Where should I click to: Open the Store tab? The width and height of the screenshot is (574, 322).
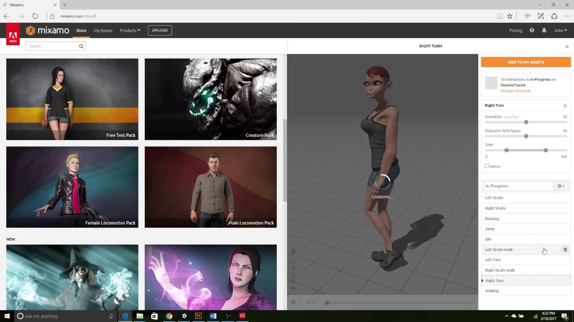point(81,30)
